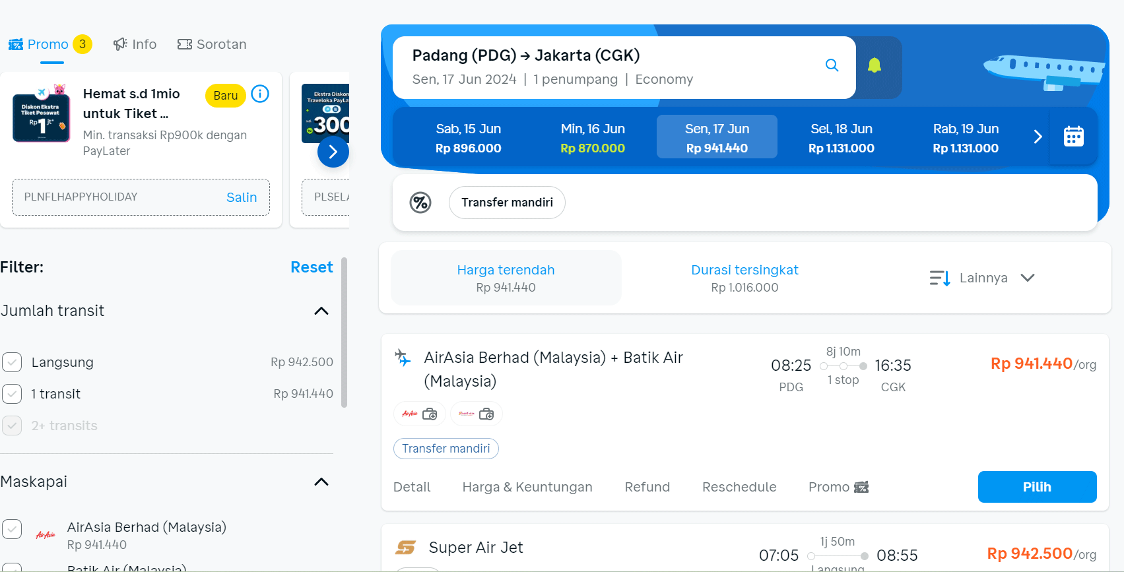Viewport: 1124px width, 572px height.
Task: Click the multi-airline plane icon on the AirAsia flight
Action: (x=403, y=358)
